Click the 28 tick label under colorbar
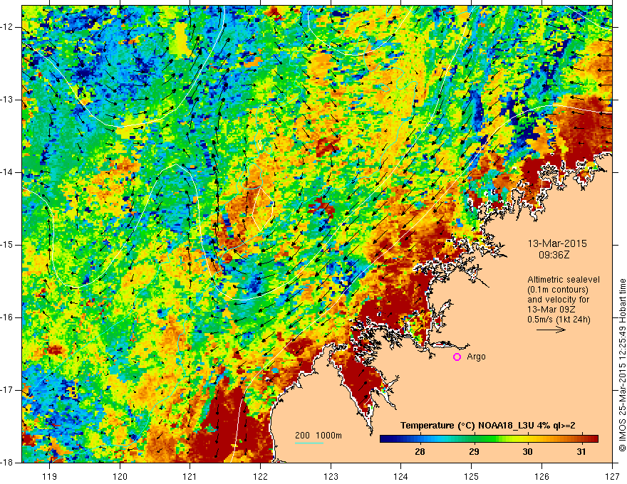This screenshot has width=627, height=484. [420, 452]
